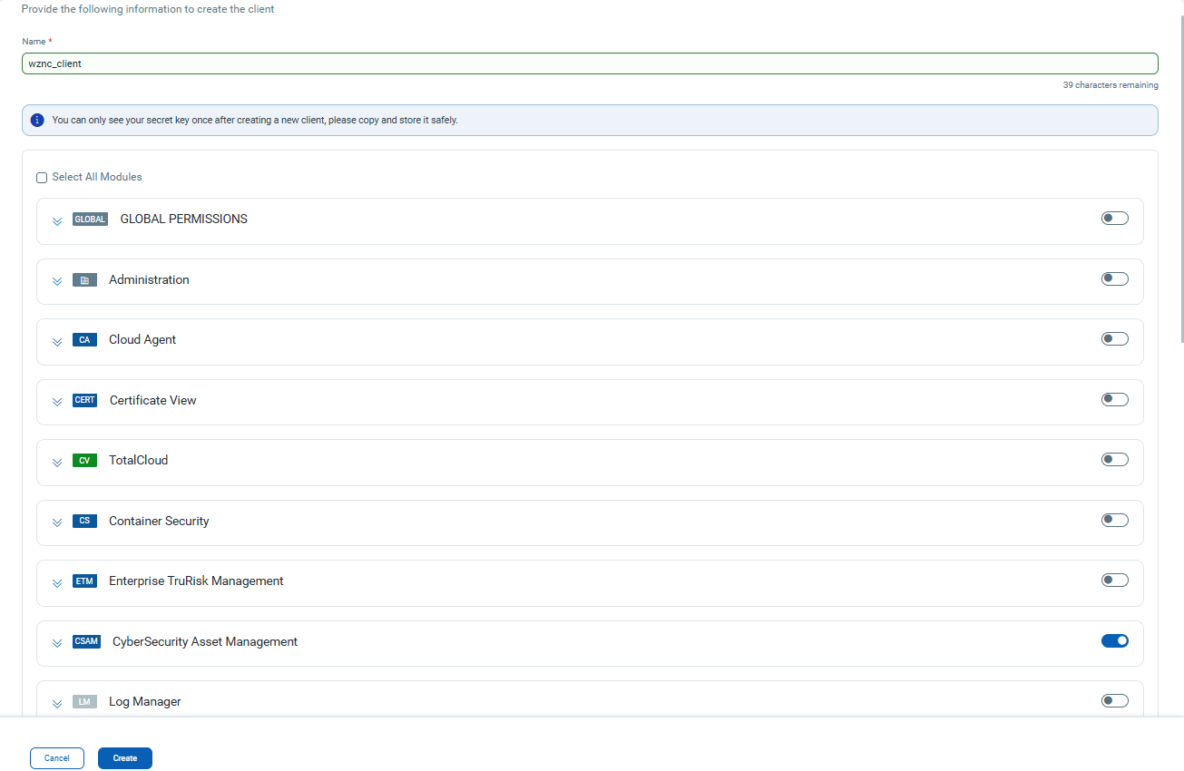Click the GLOBAL badge icon

pos(90,220)
